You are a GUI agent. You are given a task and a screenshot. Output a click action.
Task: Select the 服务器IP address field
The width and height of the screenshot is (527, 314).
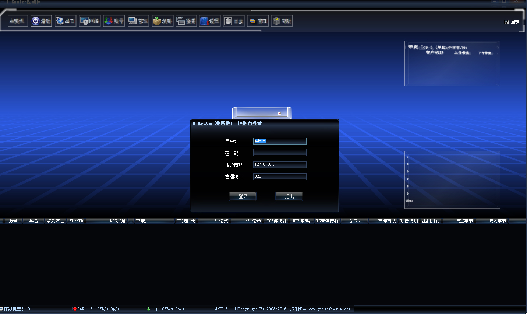pos(280,165)
